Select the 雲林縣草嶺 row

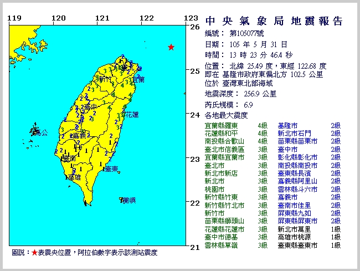click(236, 246)
